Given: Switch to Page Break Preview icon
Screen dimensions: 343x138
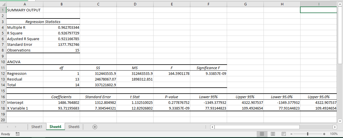Looking at the screenshot, I should coord(283,134).
